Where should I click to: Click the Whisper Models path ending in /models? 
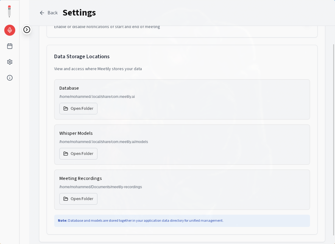pyautogui.click(x=104, y=142)
